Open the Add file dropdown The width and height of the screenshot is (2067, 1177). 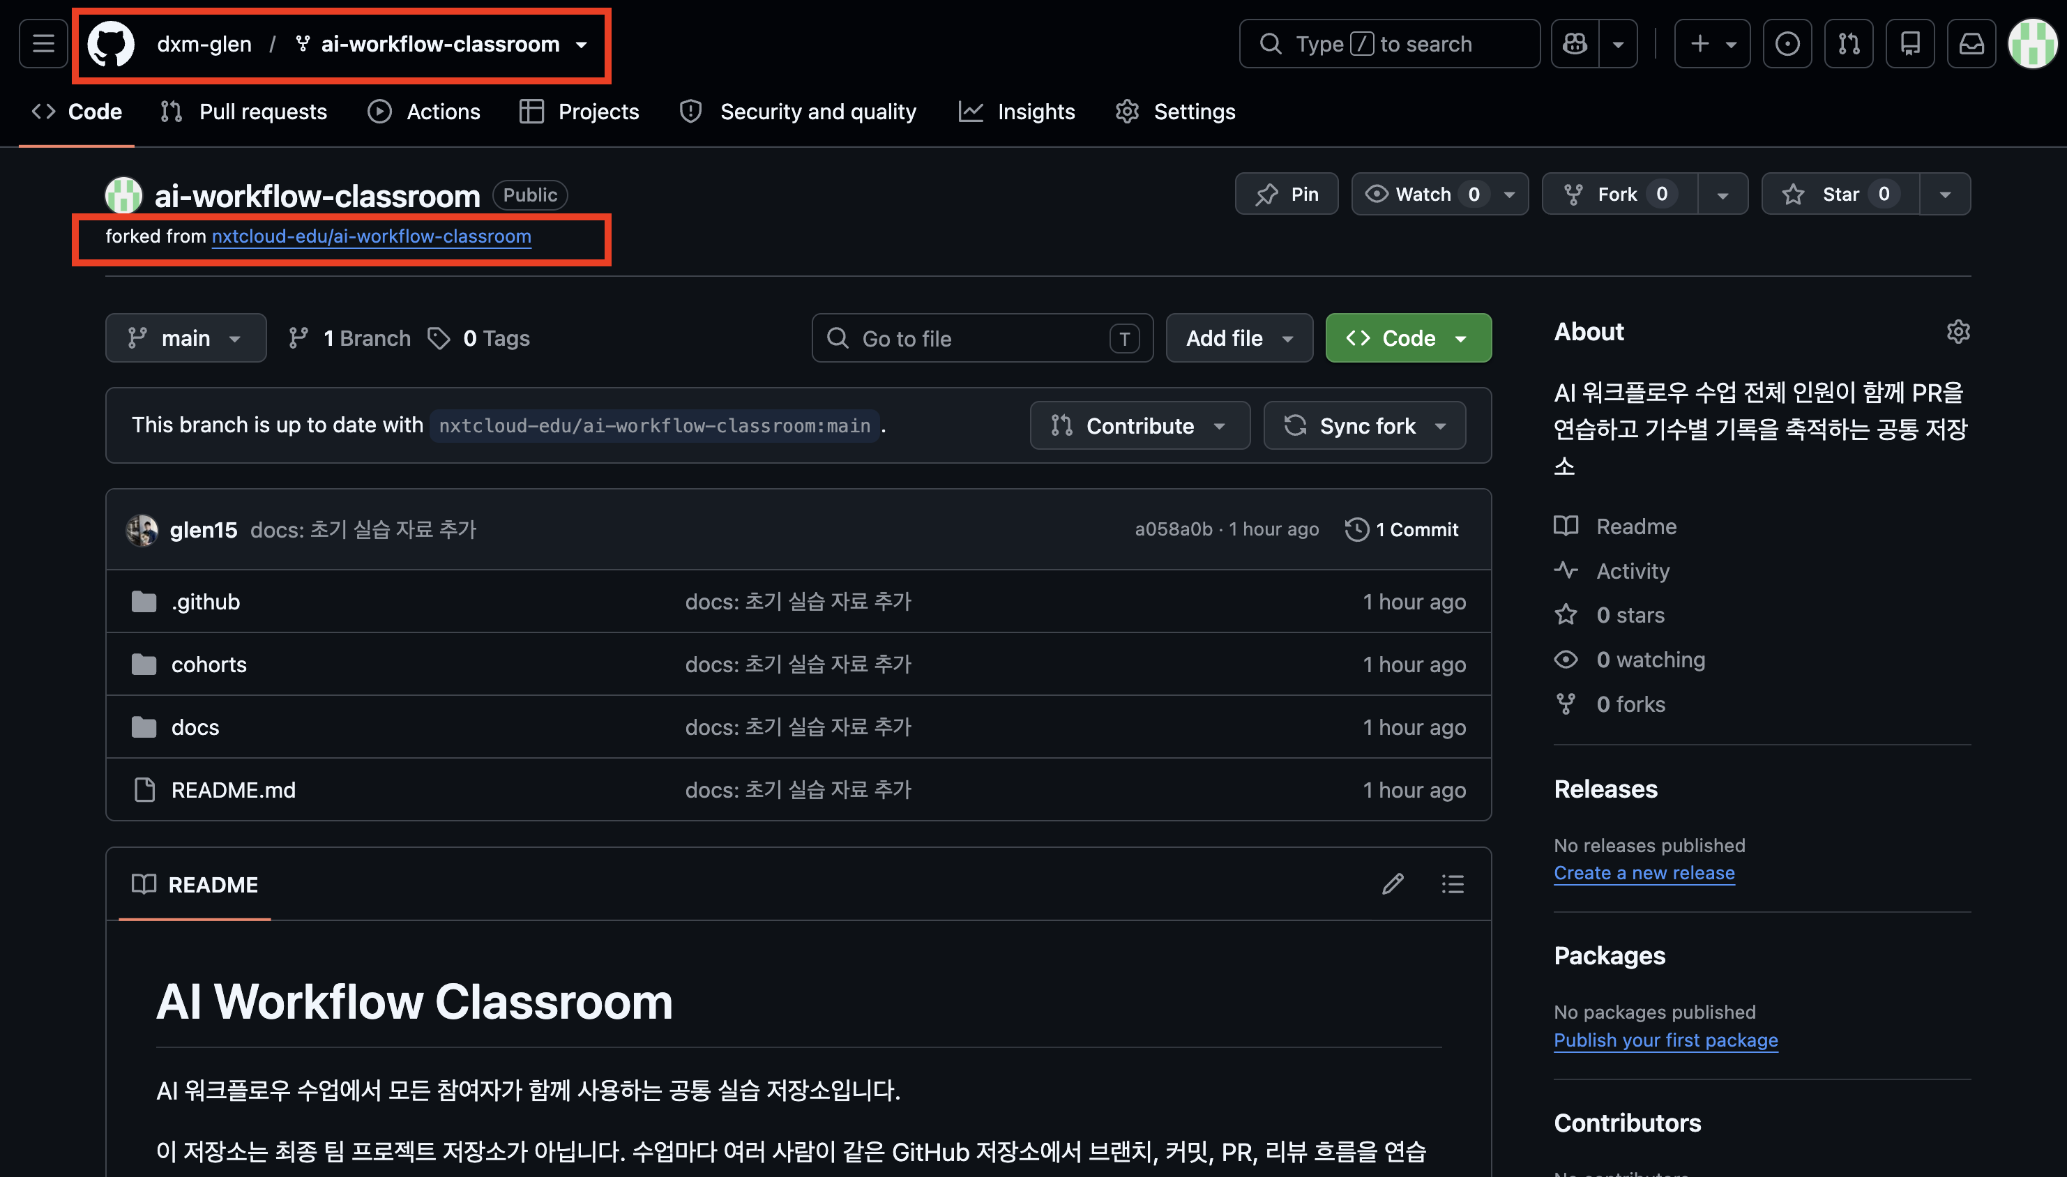pos(1239,338)
